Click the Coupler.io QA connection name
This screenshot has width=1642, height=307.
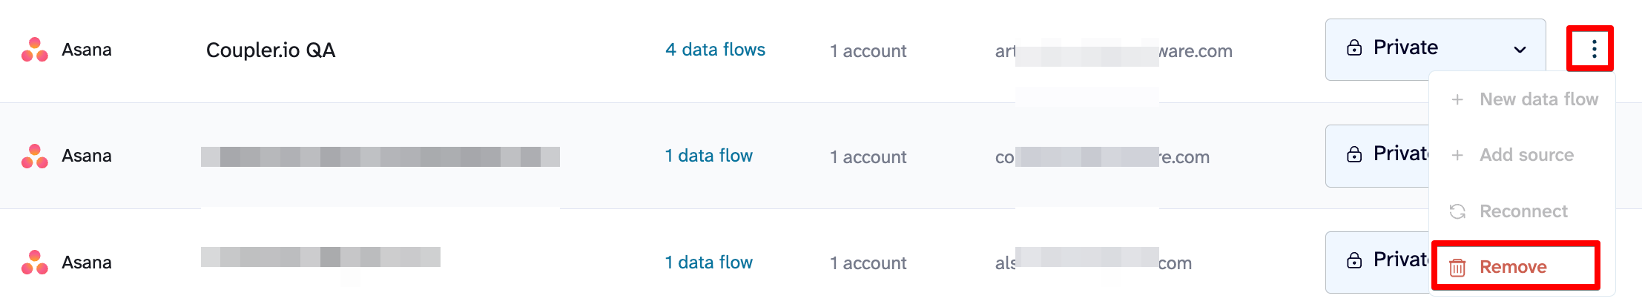tap(271, 50)
